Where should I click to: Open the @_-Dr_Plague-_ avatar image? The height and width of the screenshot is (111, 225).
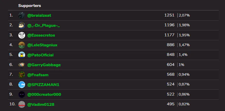21,25
